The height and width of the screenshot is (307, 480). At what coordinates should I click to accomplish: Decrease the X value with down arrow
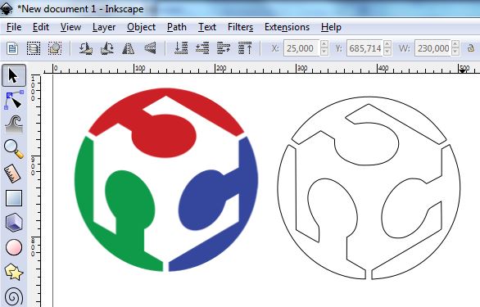324,52
